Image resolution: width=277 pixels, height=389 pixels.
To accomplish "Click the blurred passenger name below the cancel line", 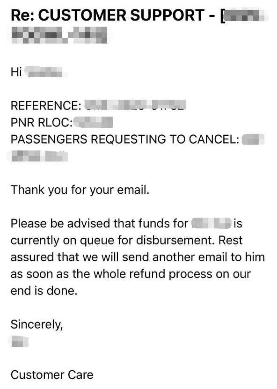I will click(x=37, y=156).
